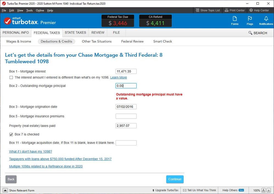Click the Property taxes paid field
The image size is (274, 194).
tap(126, 126)
